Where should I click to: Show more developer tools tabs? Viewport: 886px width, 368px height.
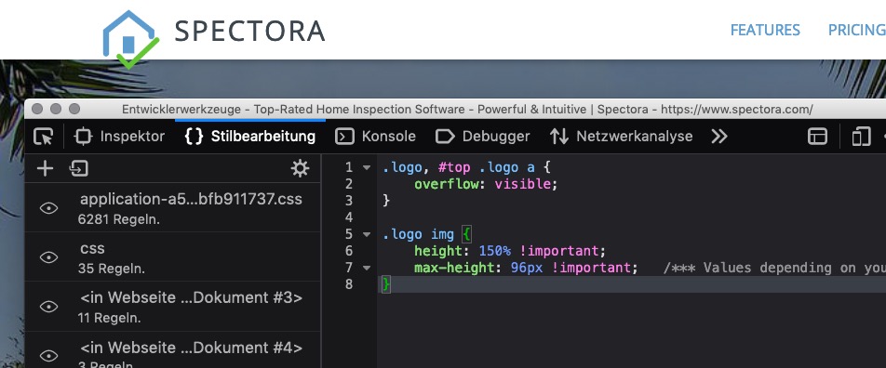(x=718, y=137)
